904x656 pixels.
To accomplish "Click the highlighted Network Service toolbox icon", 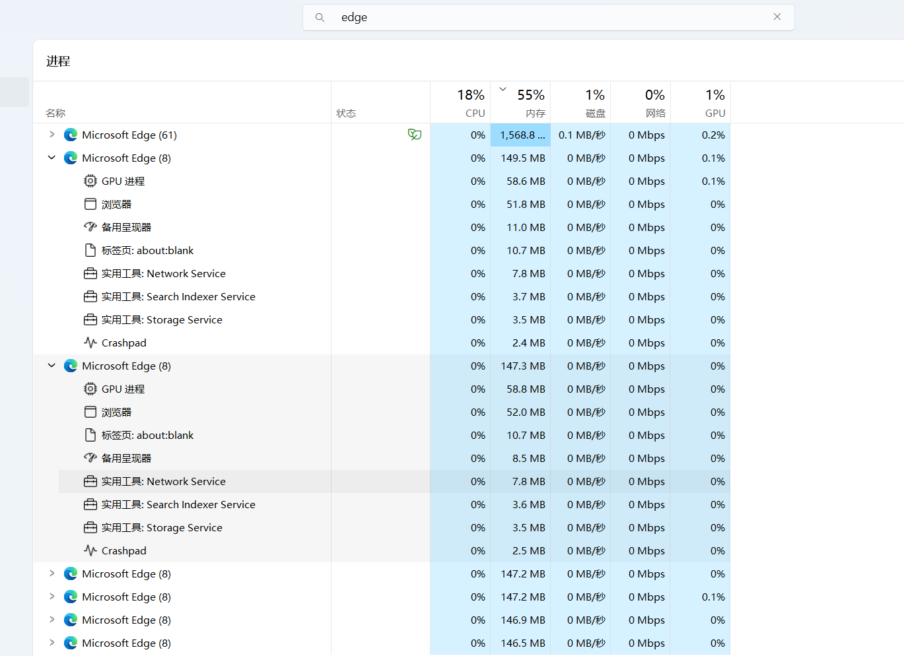I will [90, 481].
